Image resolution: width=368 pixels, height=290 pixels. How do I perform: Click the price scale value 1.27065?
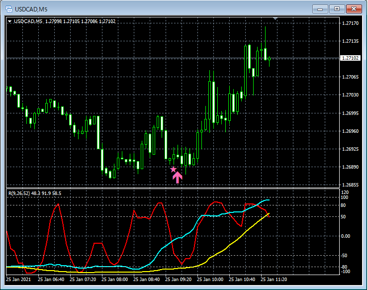point(350,77)
